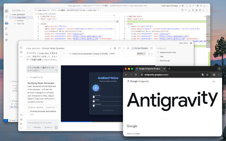Image resolution: width=226 pixels, height=141 pixels.
Task: Click Expand all in Progress Updates
Action: click(x=51, y=107)
